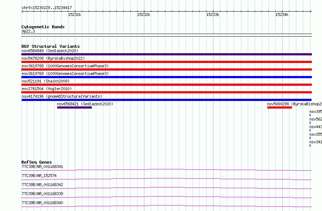
Task: Select the magenta intron line under TTC39B|NM_001168340
Action: pyautogui.click(x=166, y=206)
